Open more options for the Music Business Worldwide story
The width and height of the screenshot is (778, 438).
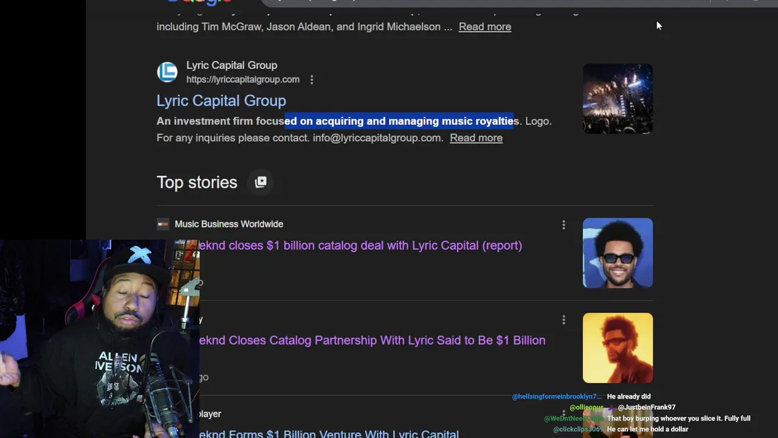point(563,225)
